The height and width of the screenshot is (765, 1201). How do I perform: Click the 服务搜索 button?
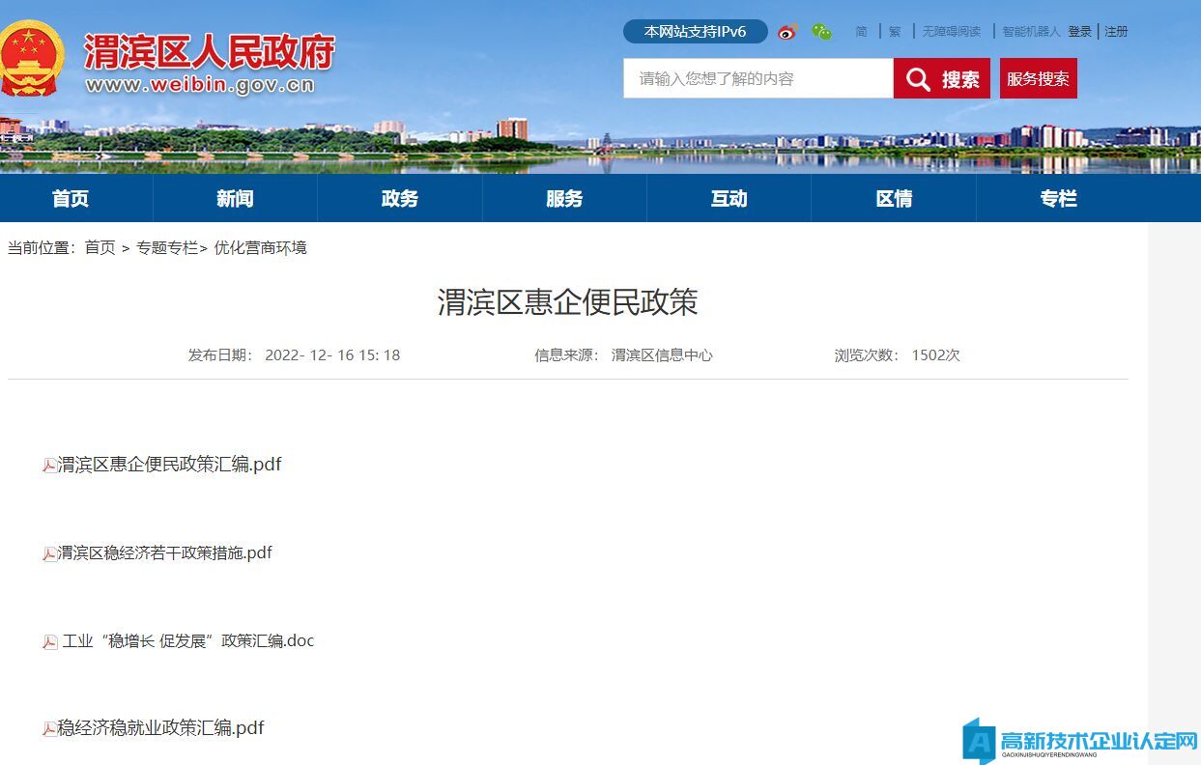point(1038,79)
